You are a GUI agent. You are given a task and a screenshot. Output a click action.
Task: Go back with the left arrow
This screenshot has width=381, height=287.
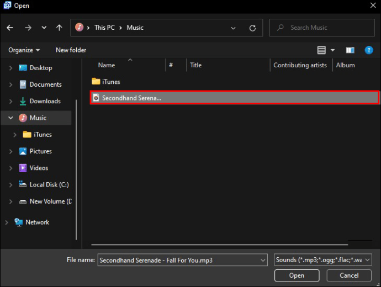point(10,28)
